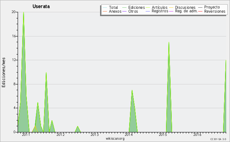Click the 'Ediciones' legend entry
230x142 pixels.
pyautogui.click(x=133, y=7)
